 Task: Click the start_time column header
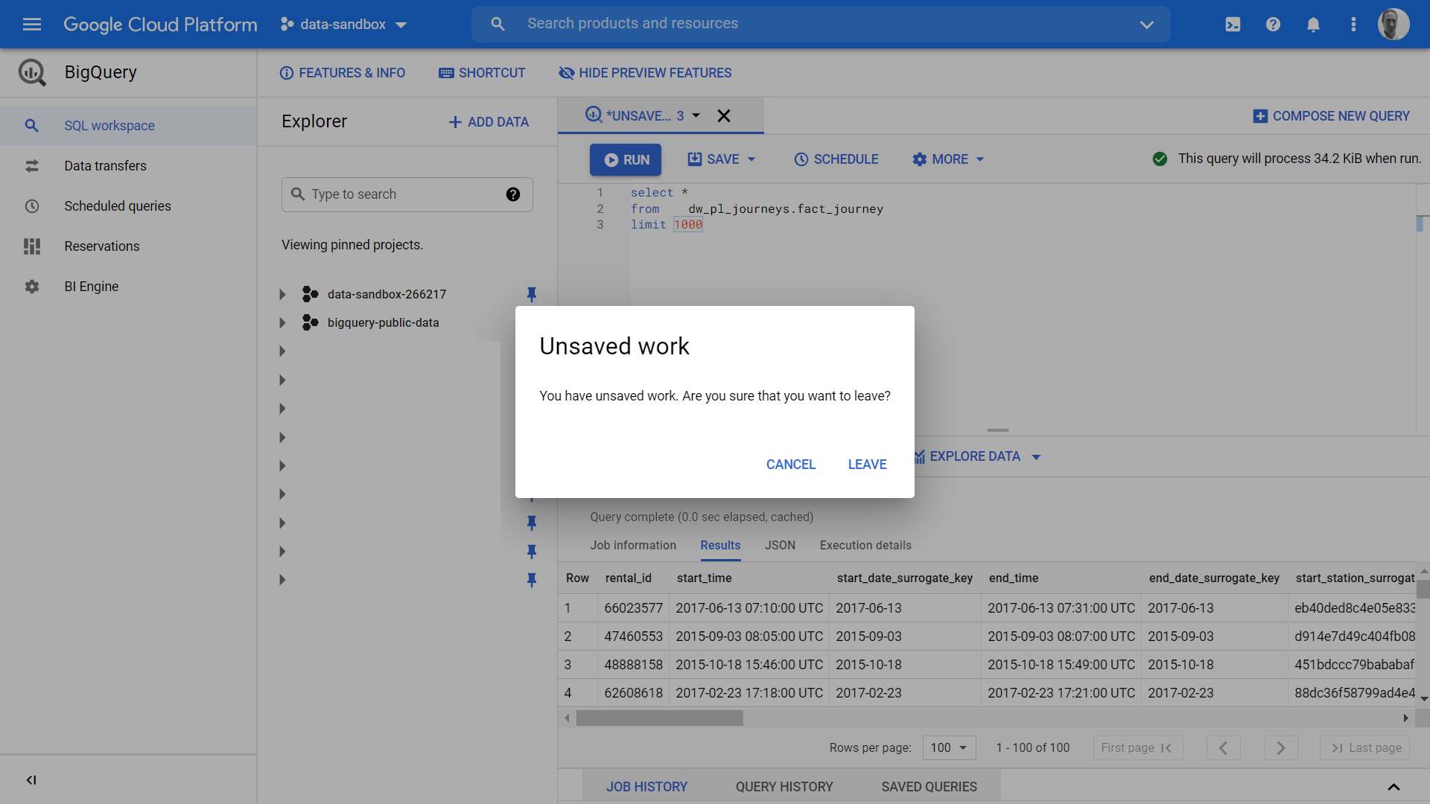pyautogui.click(x=704, y=578)
